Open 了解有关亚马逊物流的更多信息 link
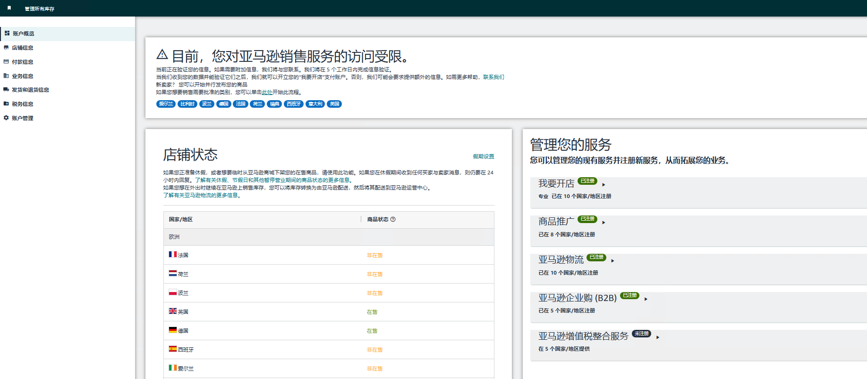 click(202, 195)
